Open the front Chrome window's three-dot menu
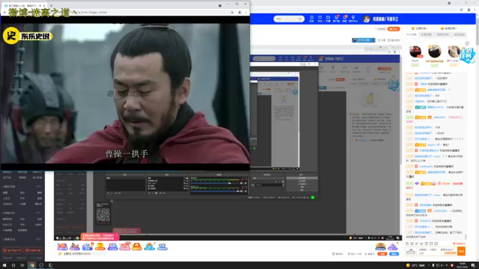This screenshot has width=479, height=269. tap(245, 12)
